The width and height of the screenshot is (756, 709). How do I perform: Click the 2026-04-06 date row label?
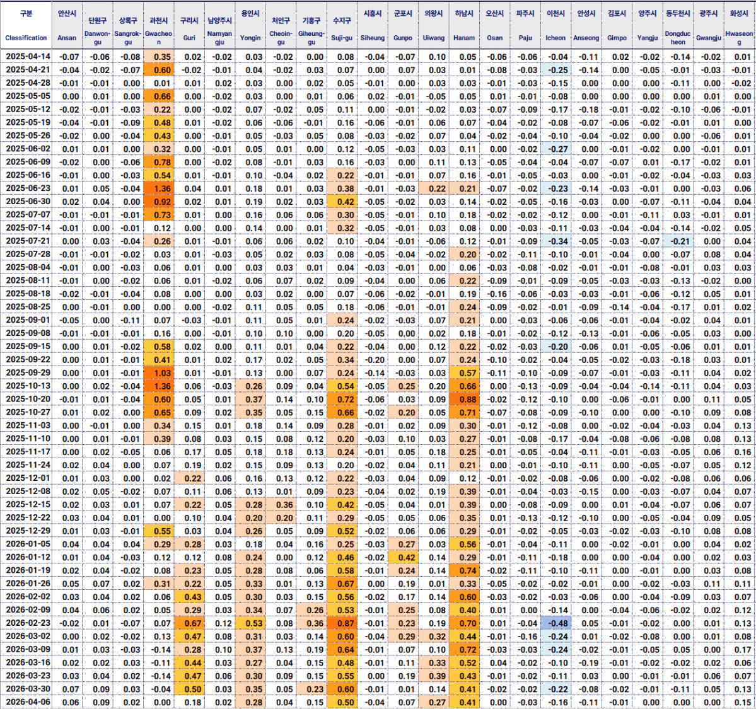(28, 702)
